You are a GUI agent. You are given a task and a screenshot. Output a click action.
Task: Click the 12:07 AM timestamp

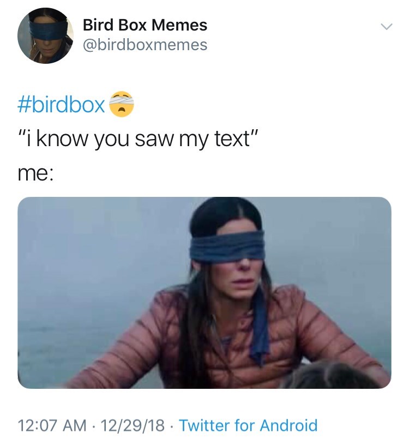pyautogui.click(x=52, y=425)
